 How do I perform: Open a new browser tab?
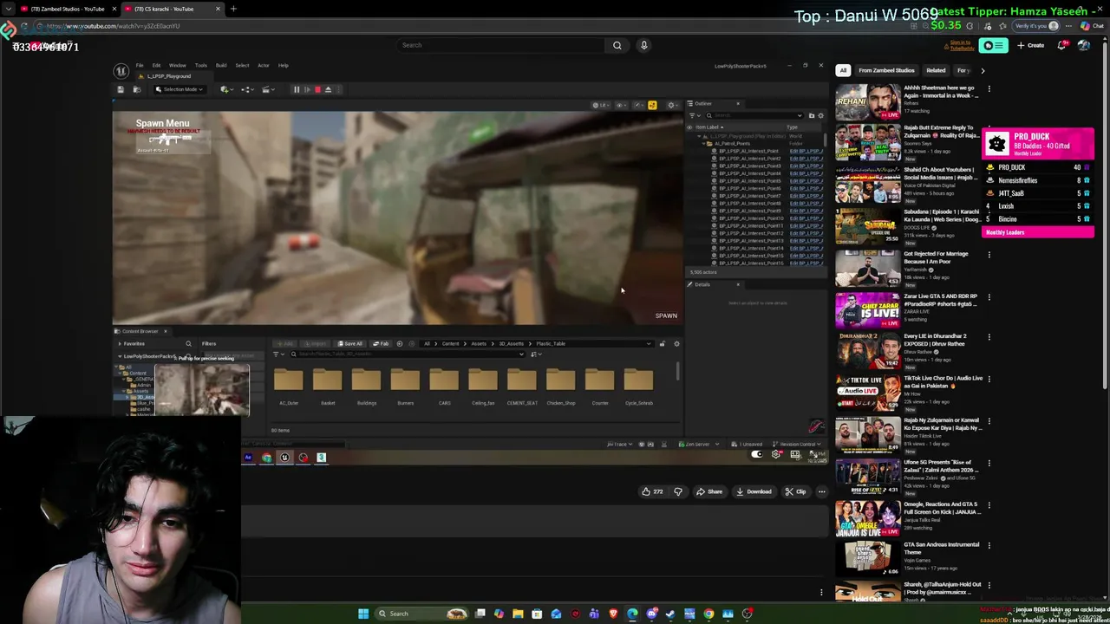(x=233, y=9)
